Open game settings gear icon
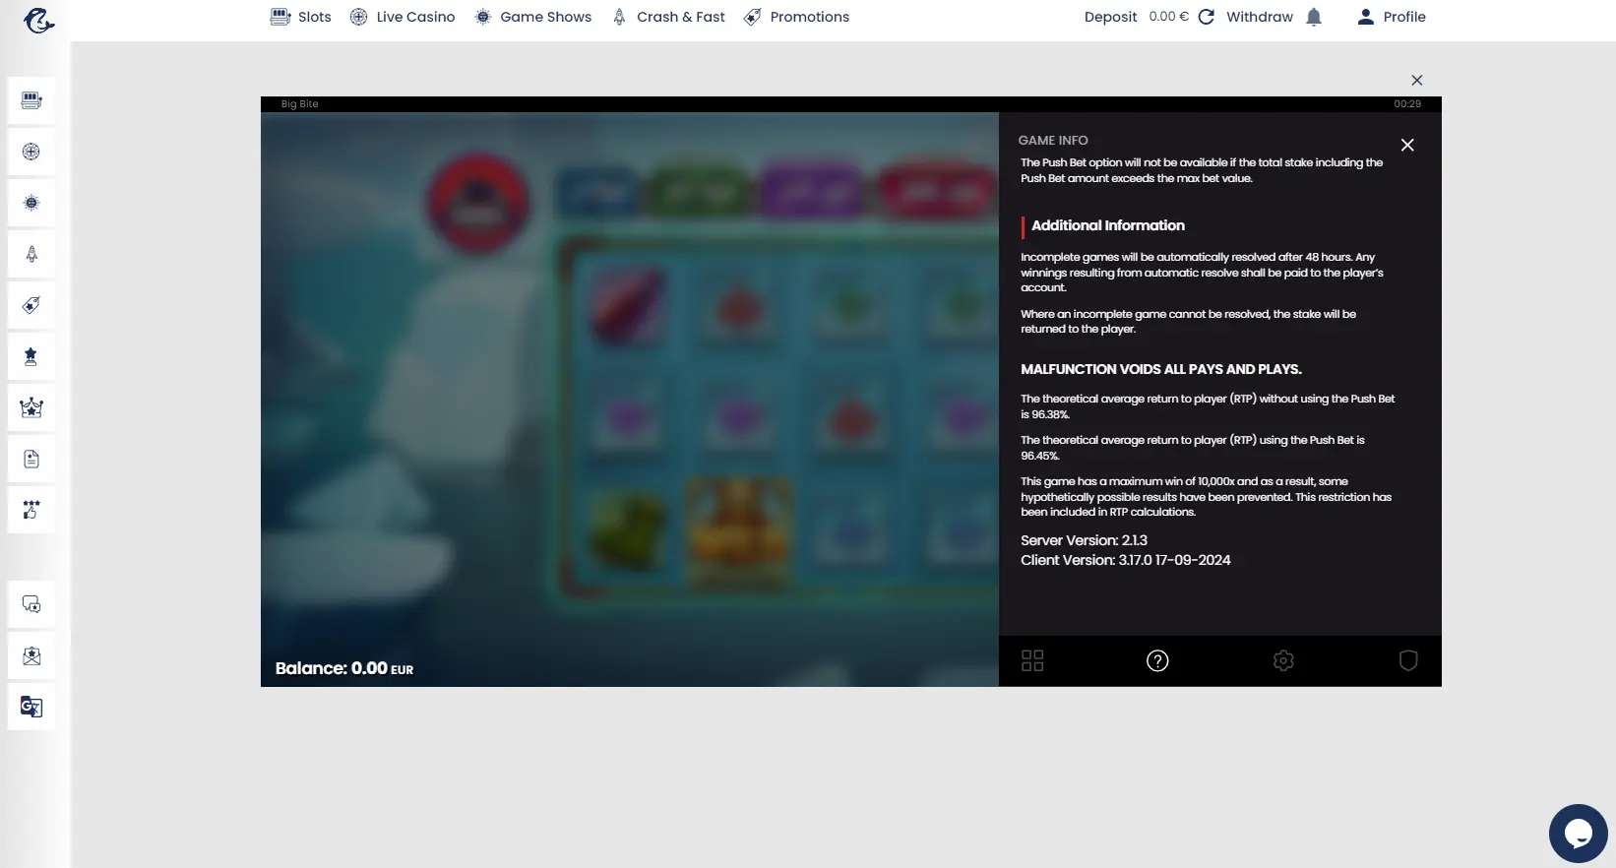The height and width of the screenshot is (868, 1616). pyautogui.click(x=1283, y=660)
